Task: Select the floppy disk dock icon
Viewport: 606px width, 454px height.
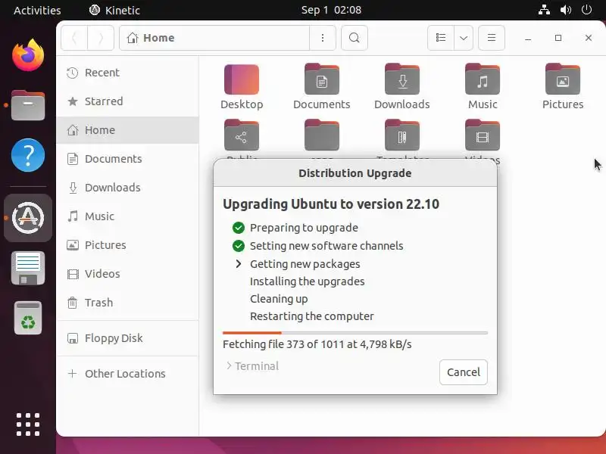Action: pos(28,269)
